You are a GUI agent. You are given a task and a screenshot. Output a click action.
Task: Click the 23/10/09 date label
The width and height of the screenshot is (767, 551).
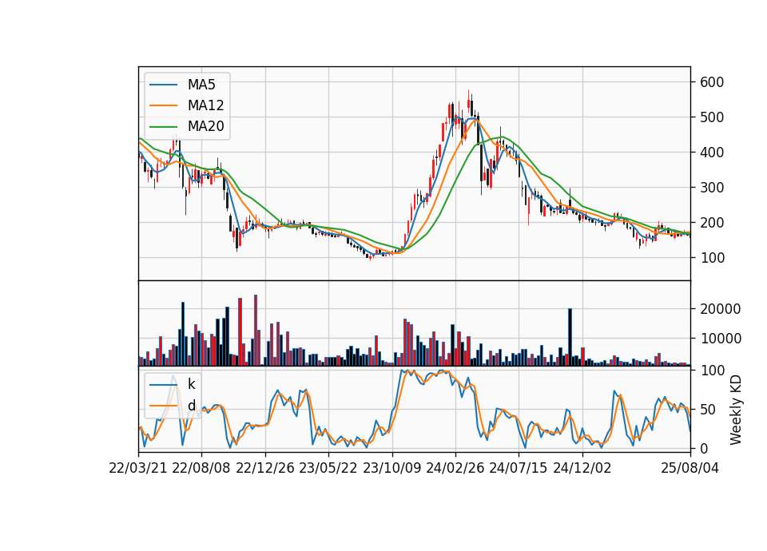[x=391, y=468]
